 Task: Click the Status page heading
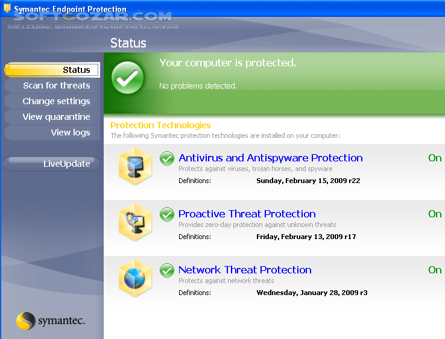pos(128,43)
